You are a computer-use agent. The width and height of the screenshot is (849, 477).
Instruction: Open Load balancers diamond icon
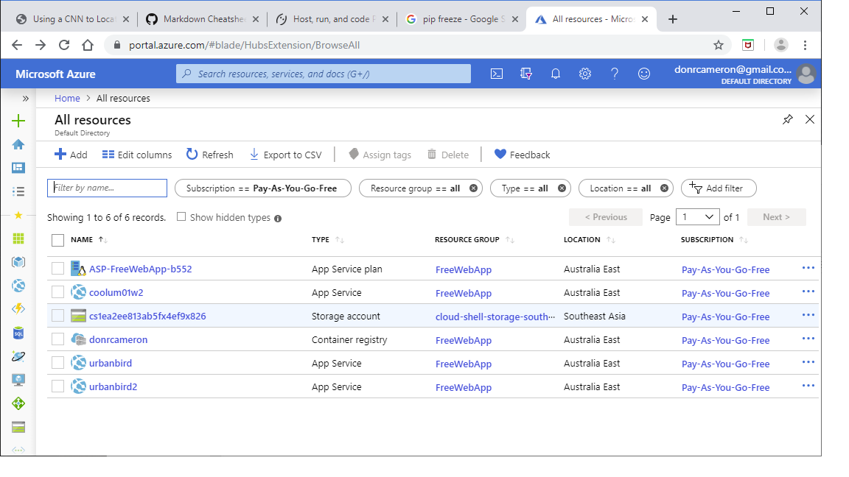(18, 403)
